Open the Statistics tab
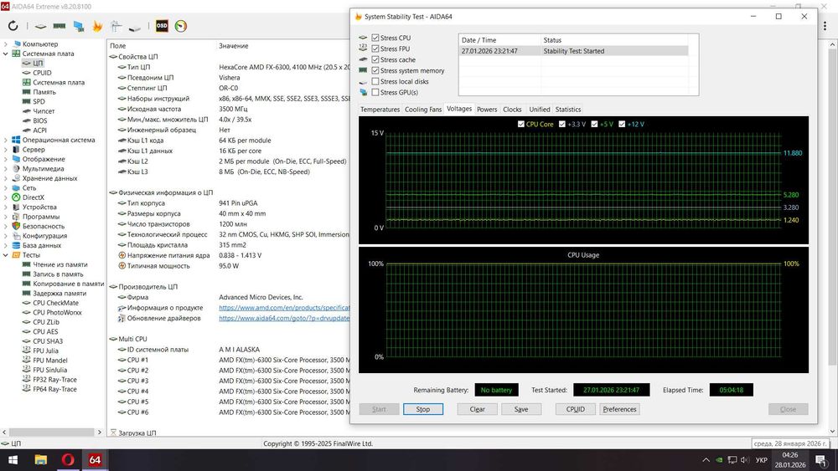 [x=567, y=110]
